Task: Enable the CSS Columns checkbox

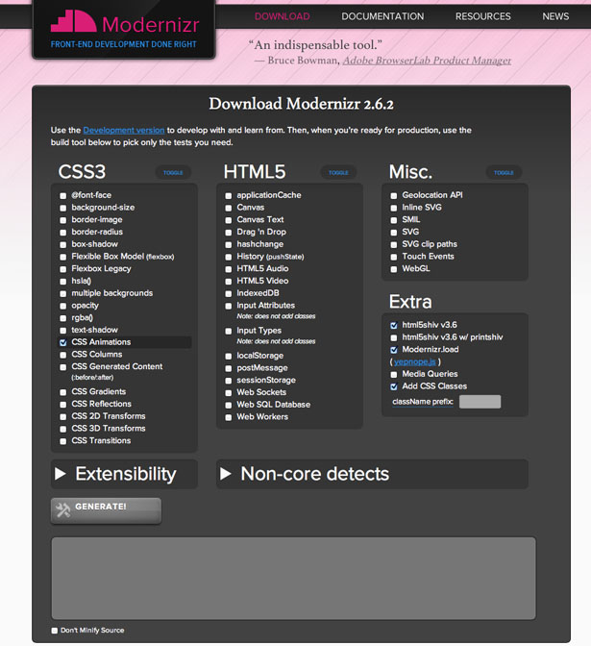Action: 63,355
